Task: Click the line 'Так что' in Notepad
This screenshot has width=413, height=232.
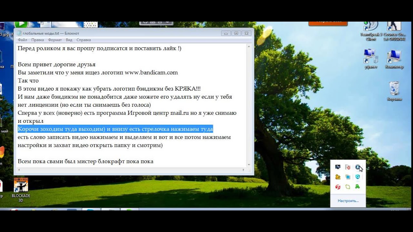Action: coord(28,81)
